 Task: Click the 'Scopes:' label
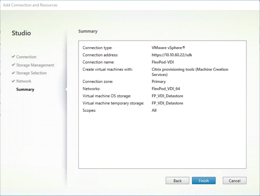tap(89, 111)
